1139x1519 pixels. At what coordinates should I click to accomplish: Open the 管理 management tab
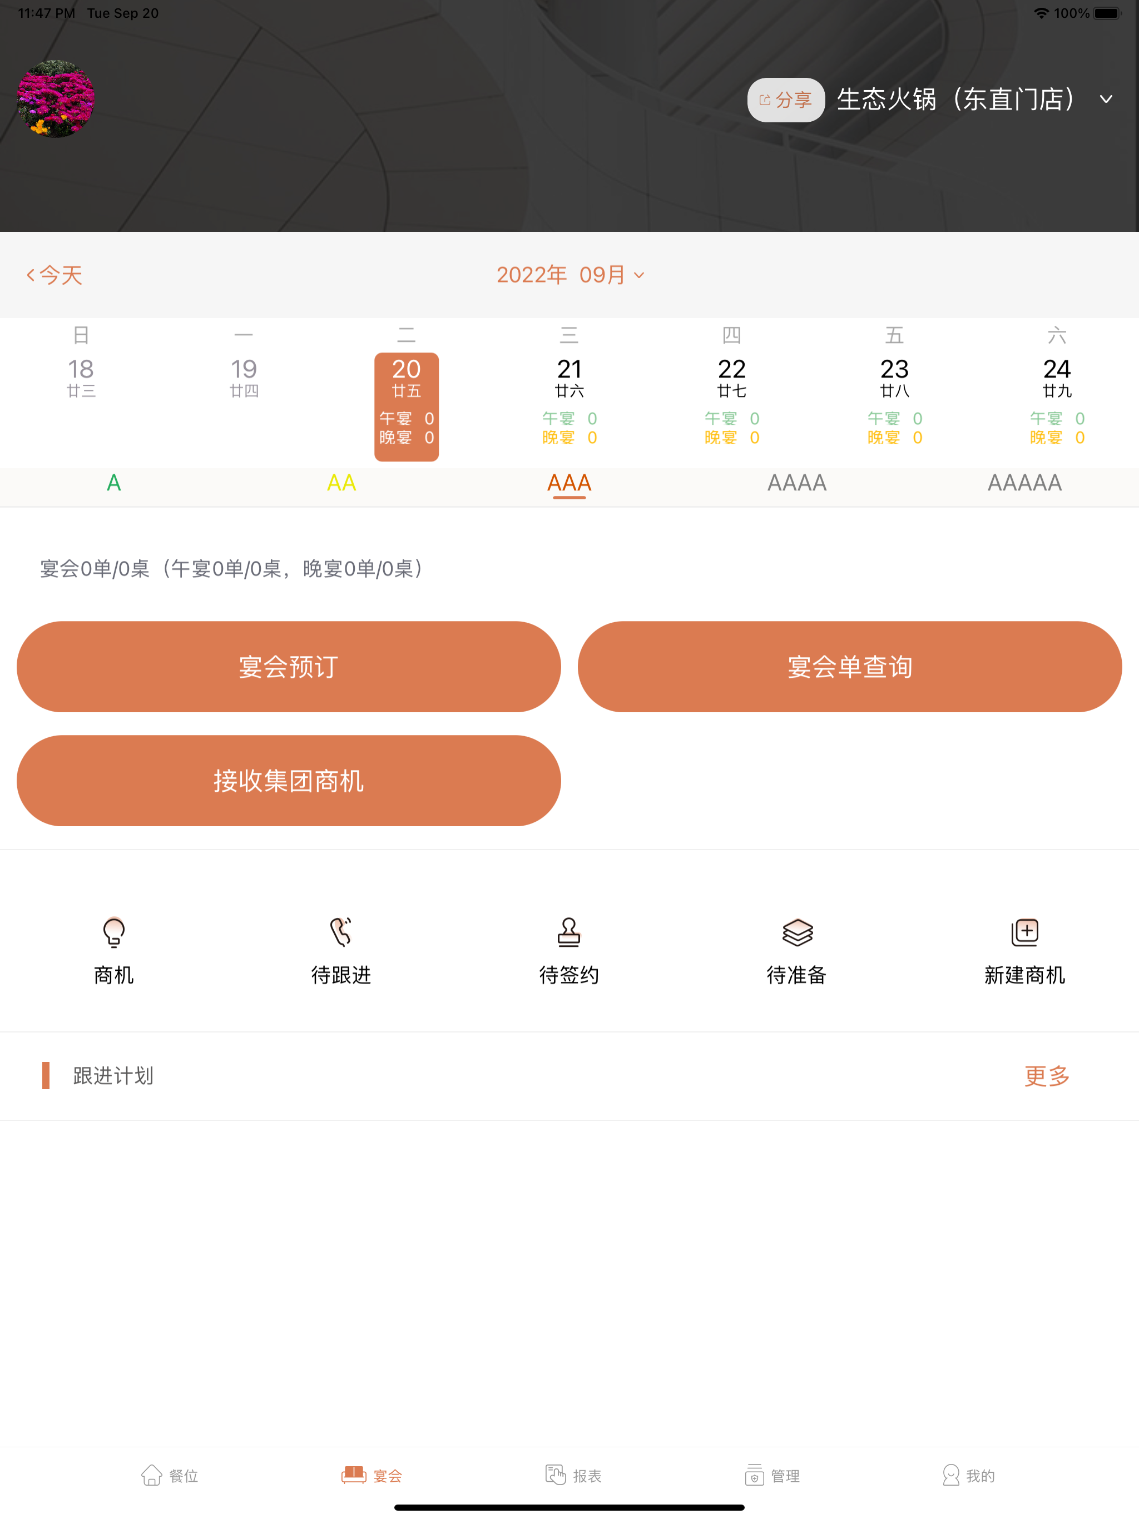click(x=772, y=1475)
